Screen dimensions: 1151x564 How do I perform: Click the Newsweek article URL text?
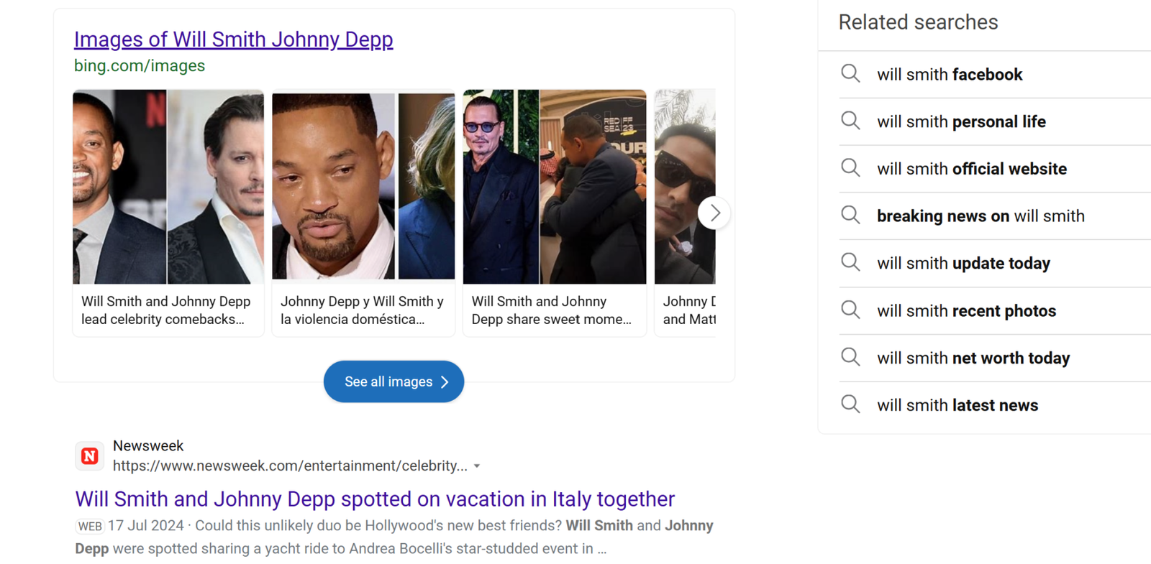[x=290, y=466]
